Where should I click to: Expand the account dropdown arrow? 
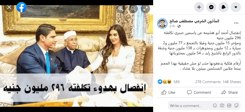pyautogui.click(x=236, y=7)
